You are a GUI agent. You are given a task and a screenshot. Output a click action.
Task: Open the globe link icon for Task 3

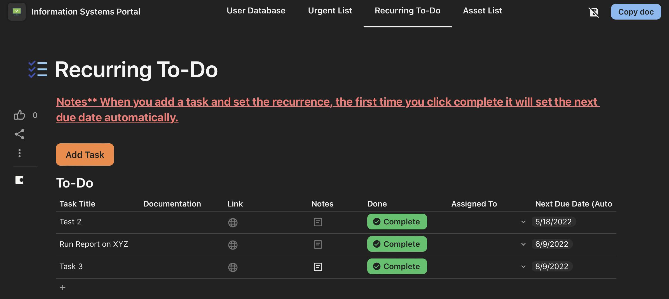tap(233, 267)
